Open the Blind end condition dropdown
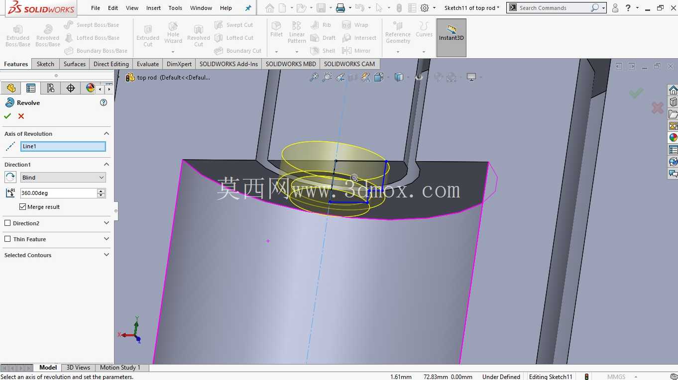The image size is (678, 380). [63, 178]
